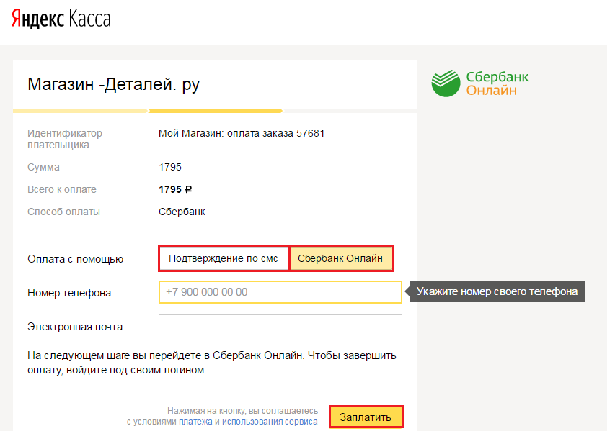Viewport: 615px width, 431px height.
Task: Open the использования сервиса terms link
Action: [269, 422]
